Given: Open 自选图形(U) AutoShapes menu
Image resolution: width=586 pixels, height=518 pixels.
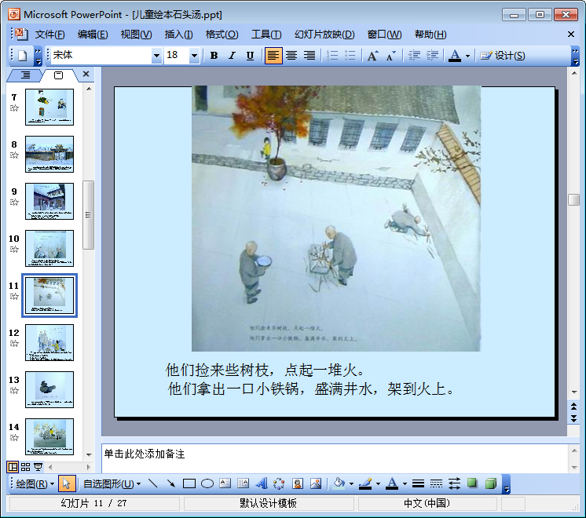Looking at the screenshot, I should 112,484.
